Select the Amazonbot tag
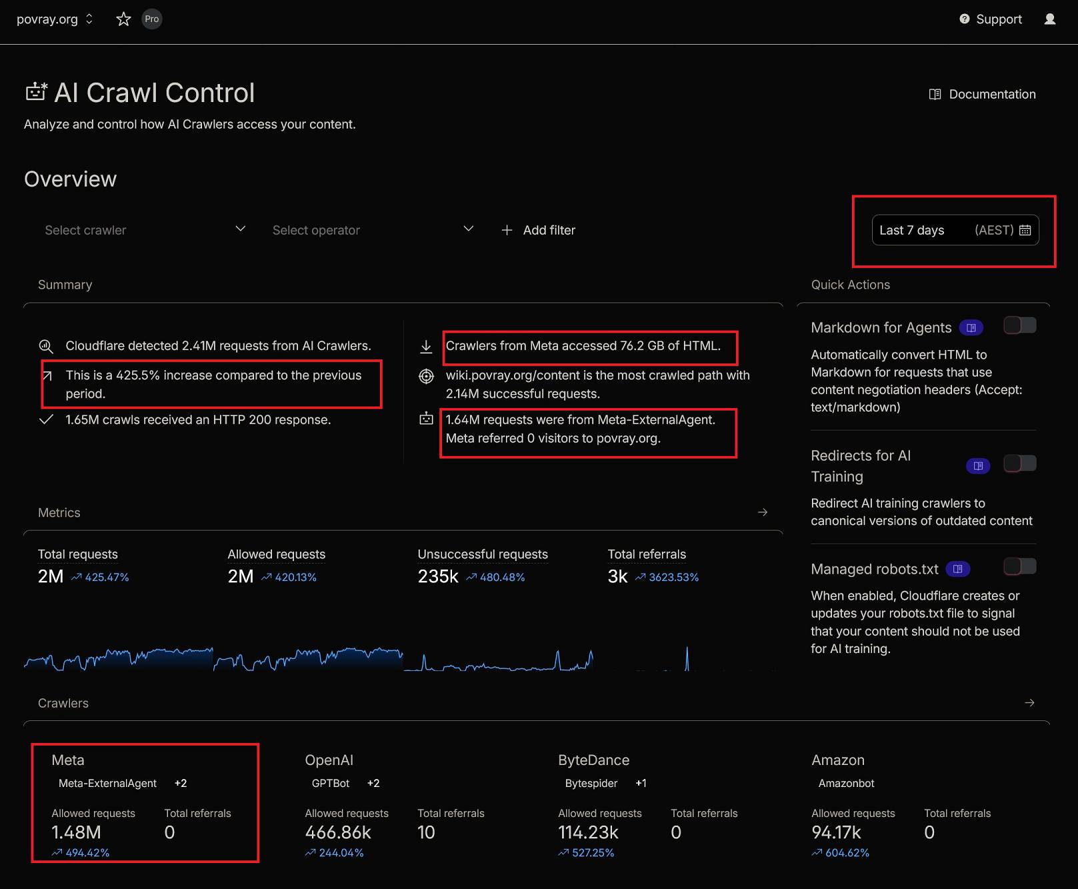Screen dimensions: 1078x889 click(846, 784)
